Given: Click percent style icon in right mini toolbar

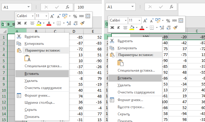Looking at the screenshot, I should pyautogui.click(x=168, y=21).
